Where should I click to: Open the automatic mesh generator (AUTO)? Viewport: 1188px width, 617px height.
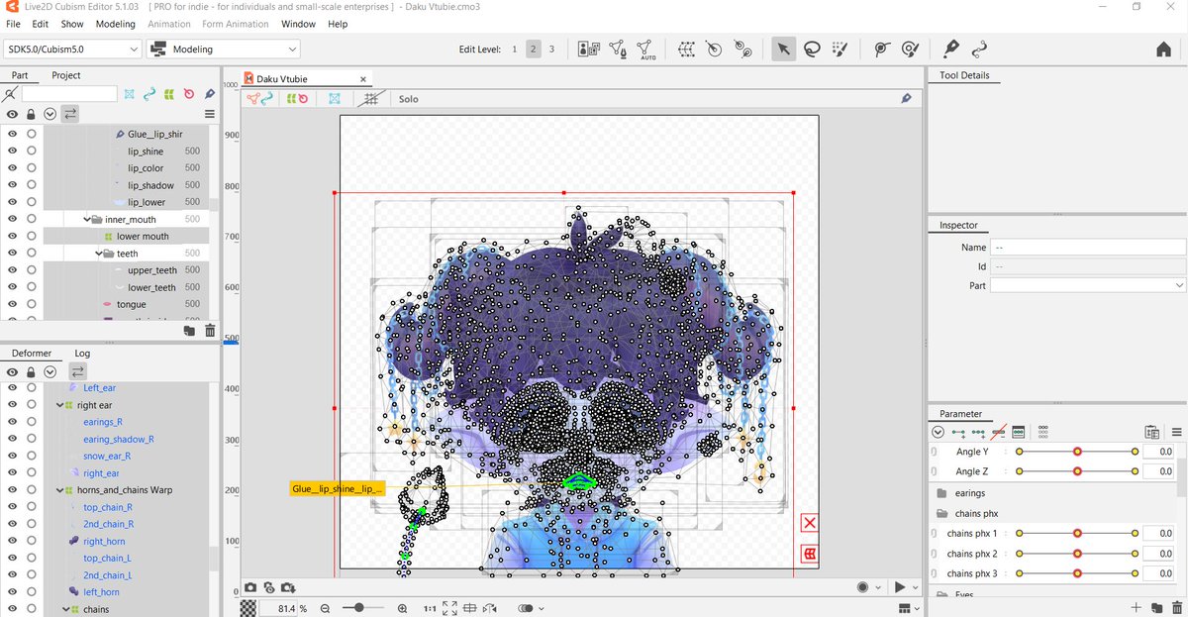[x=645, y=49]
